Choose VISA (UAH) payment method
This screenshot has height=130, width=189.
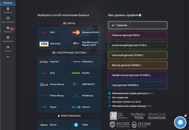53,44
